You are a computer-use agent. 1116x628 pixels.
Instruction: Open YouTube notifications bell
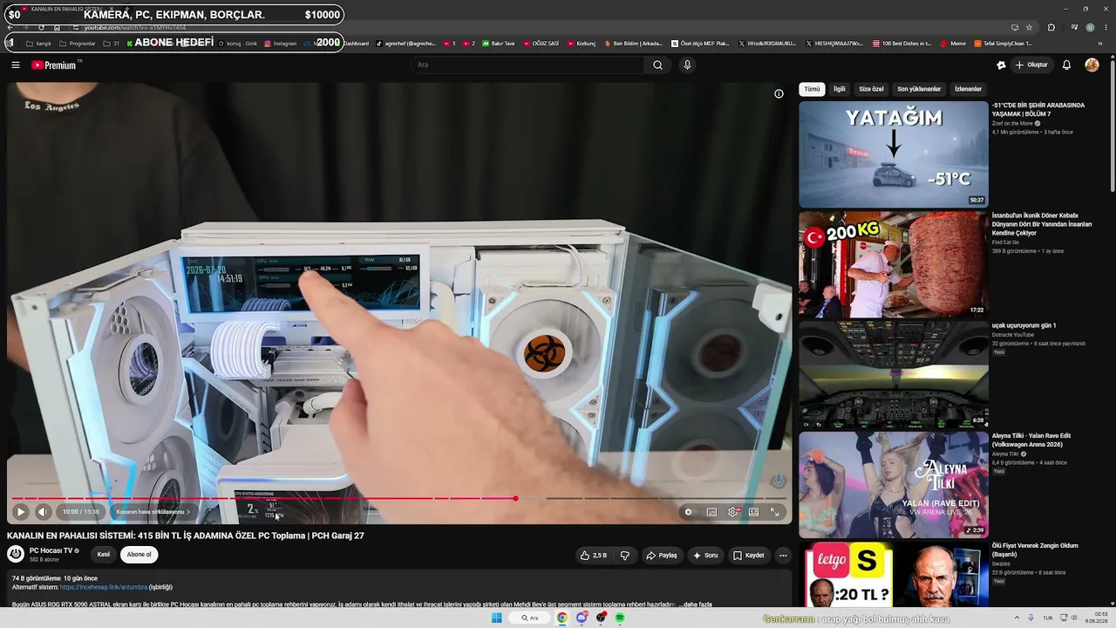coord(1066,65)
